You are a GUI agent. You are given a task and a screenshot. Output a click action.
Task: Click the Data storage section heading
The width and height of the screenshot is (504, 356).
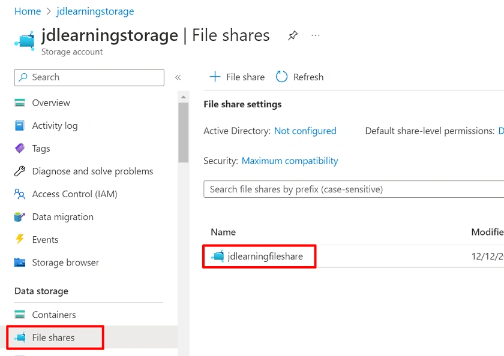[41, 291]
